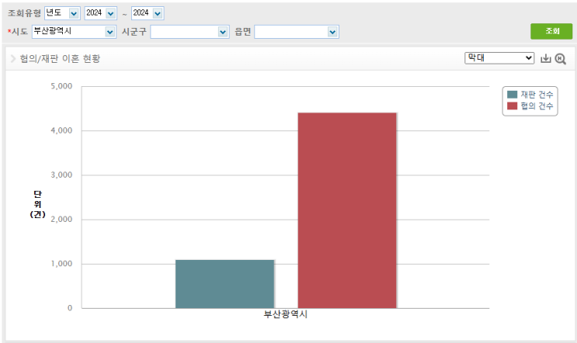The height and width of the screenshot is (343, 577).
Task: Open the start year 2024 dropdown
Action: 100,13
